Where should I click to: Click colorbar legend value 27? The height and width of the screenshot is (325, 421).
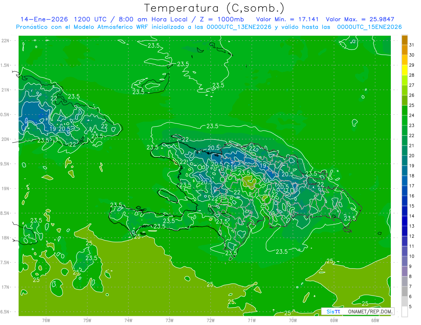pos(412,85)
